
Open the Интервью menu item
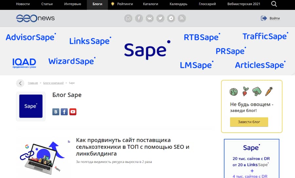pos(73,4)
